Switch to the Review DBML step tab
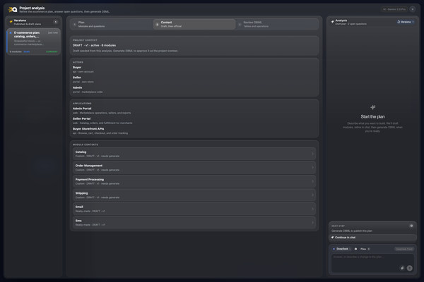This screenshot has width=424, height=282. 276,24
